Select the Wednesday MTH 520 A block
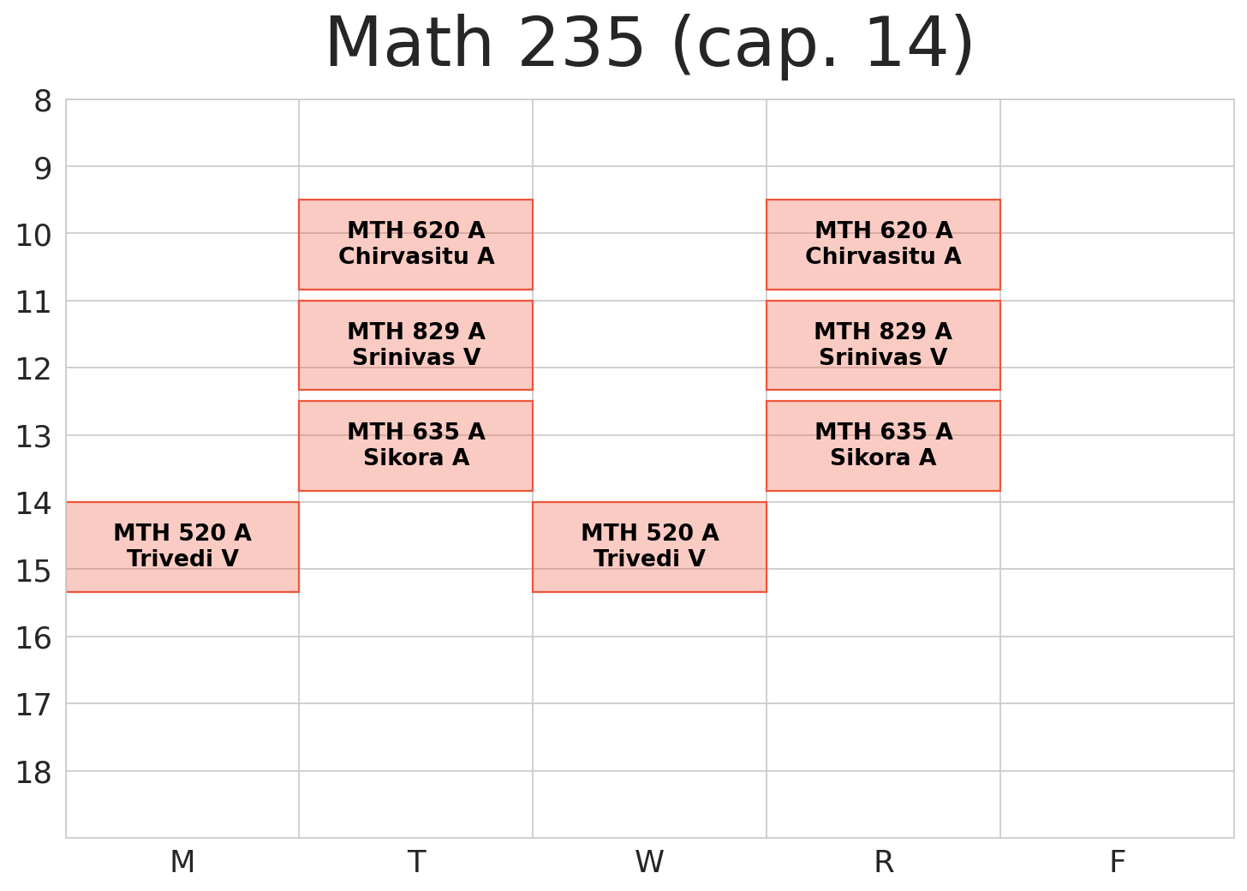Screen dimensions: 1247x891 point(649,547)
